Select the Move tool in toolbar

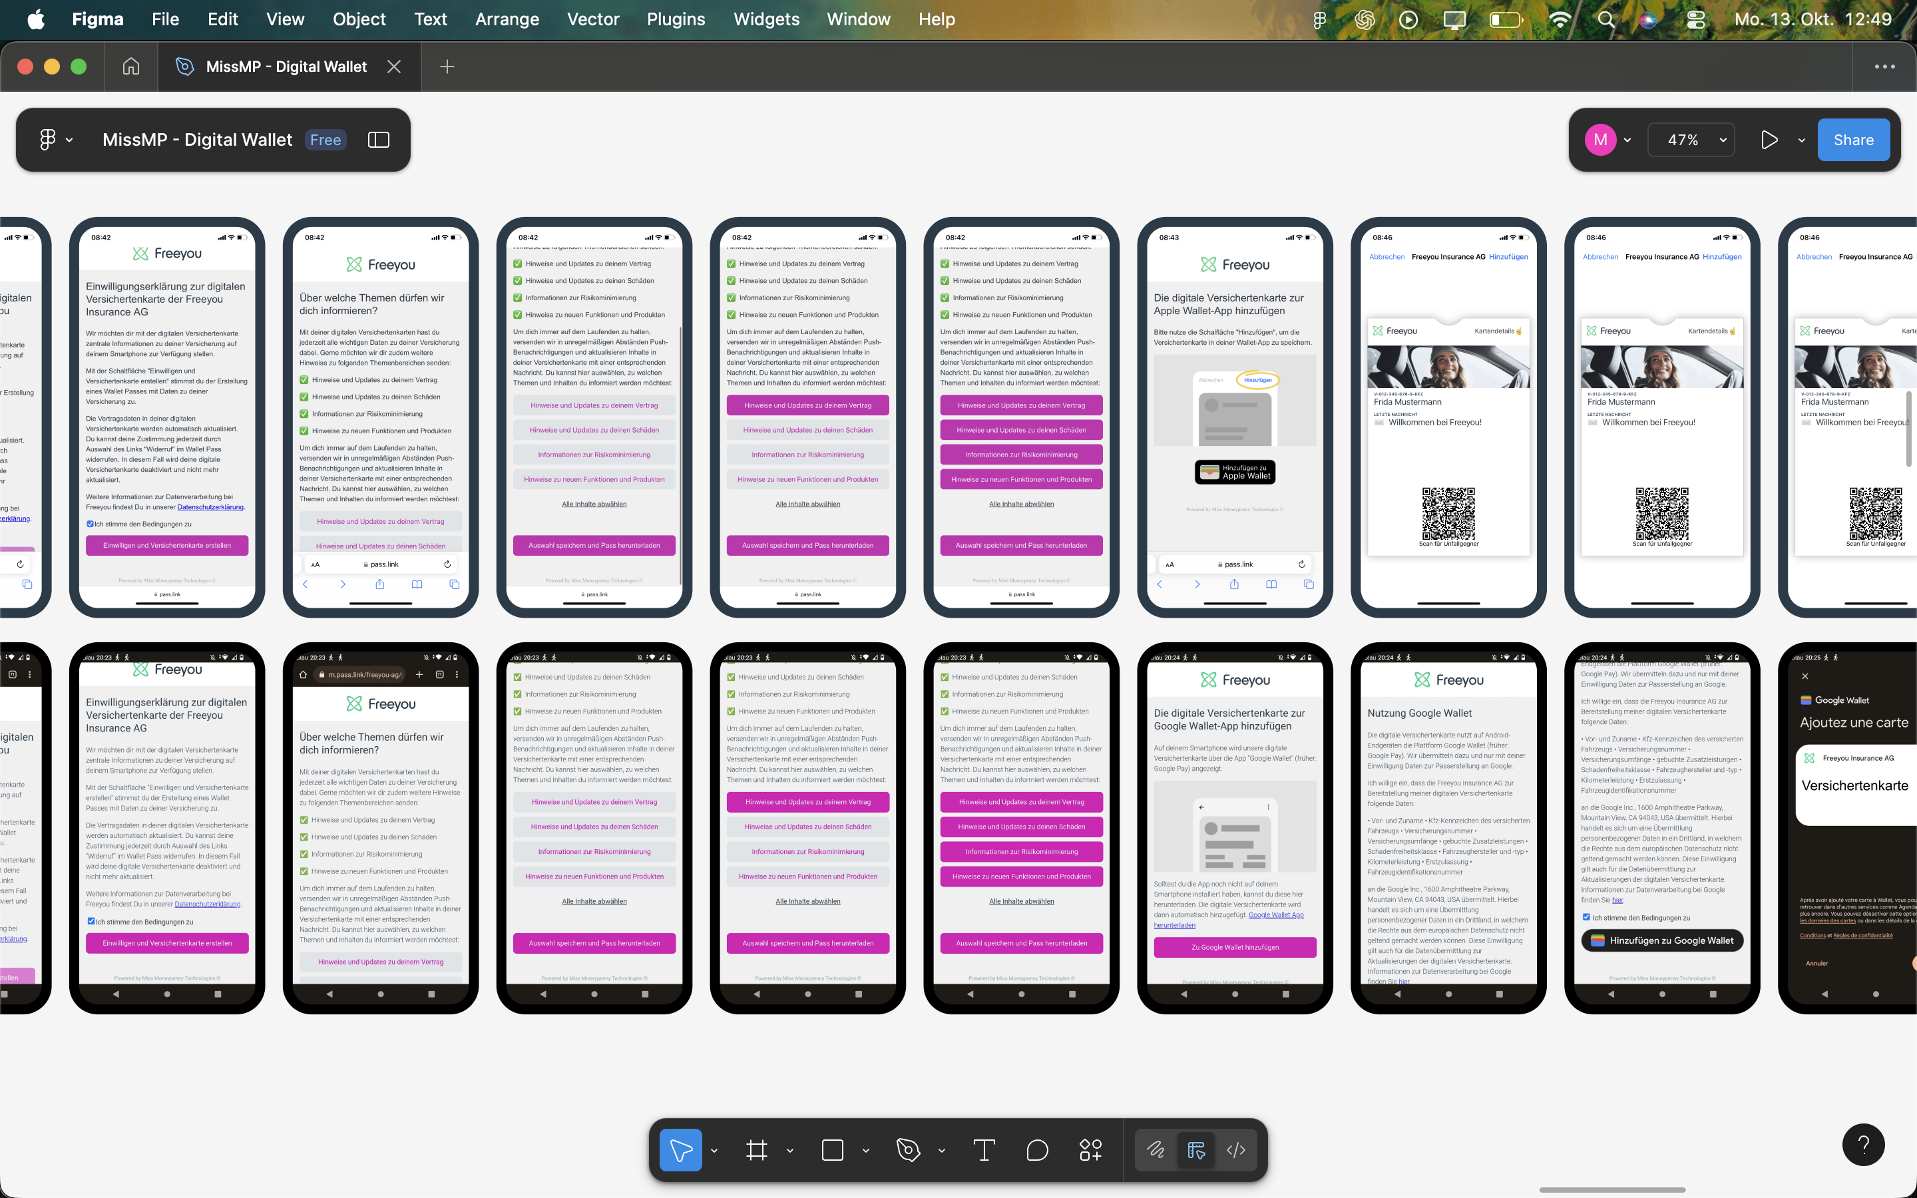[x=680, y=1149]
